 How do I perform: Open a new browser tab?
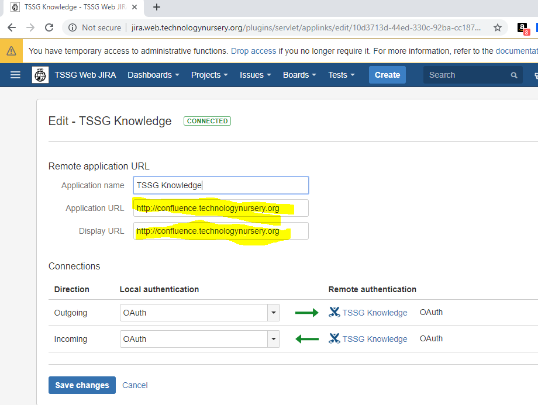click(157, 7)
